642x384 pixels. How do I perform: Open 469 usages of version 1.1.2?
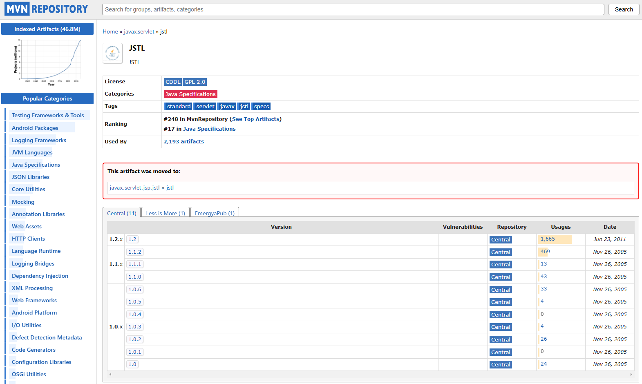[545, 252]
